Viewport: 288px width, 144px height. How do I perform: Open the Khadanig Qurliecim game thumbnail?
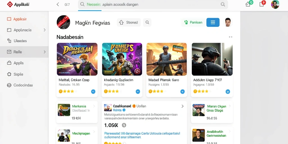click(122, 59)
